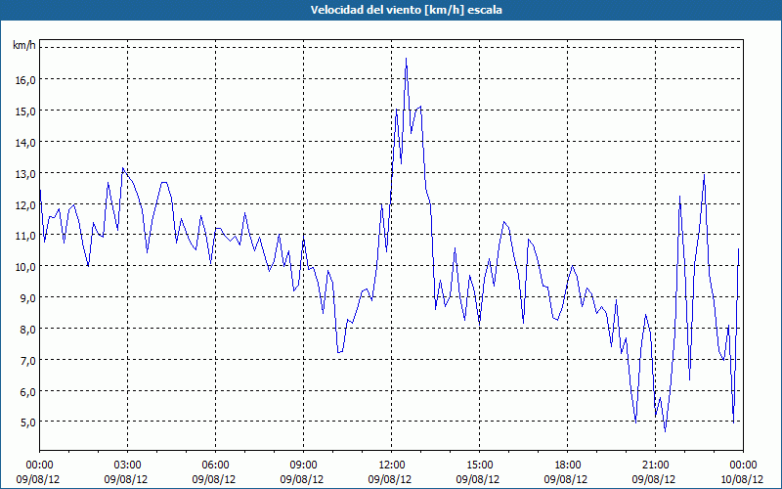Click the 09:00 time axis label

(x=304, y=466)
